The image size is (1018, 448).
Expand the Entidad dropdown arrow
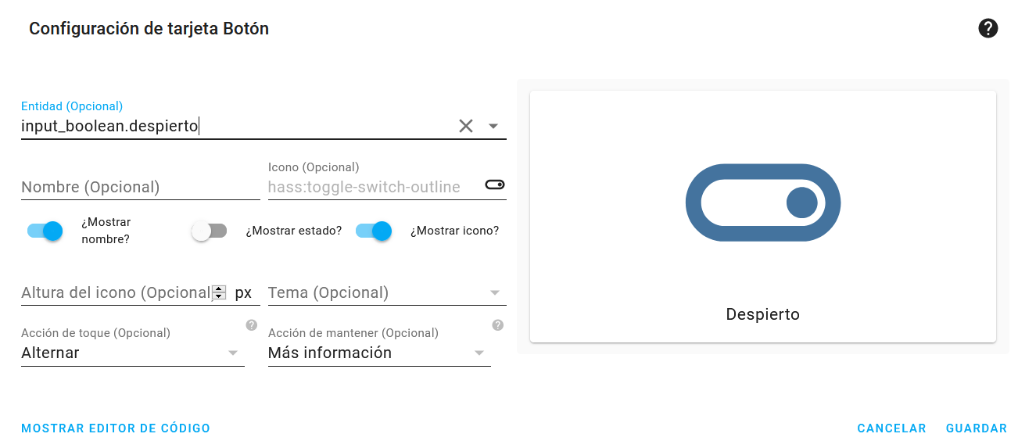493,126
